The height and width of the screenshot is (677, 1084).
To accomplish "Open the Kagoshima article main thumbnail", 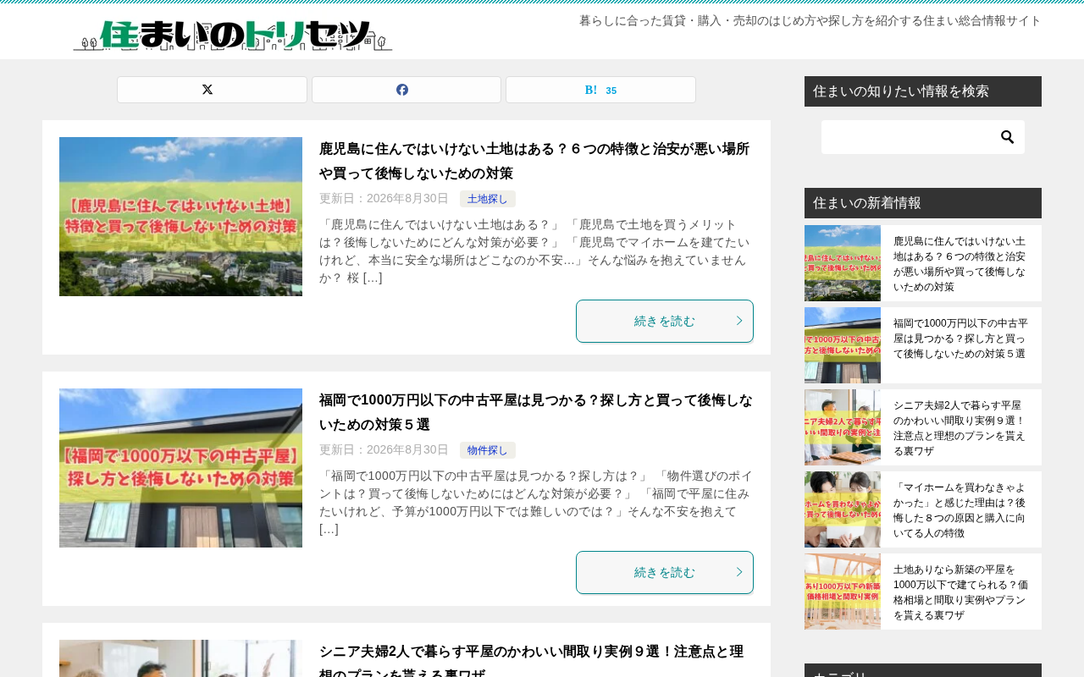I will pyautogui.click(x=180, y=217).
